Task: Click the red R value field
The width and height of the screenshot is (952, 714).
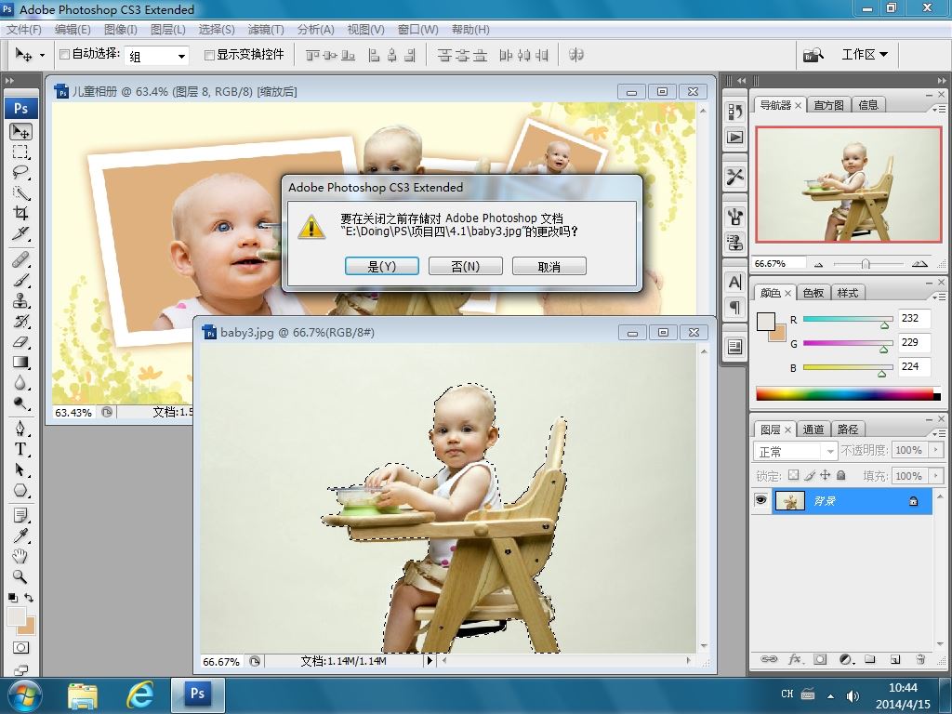Action: pos(913,319)
